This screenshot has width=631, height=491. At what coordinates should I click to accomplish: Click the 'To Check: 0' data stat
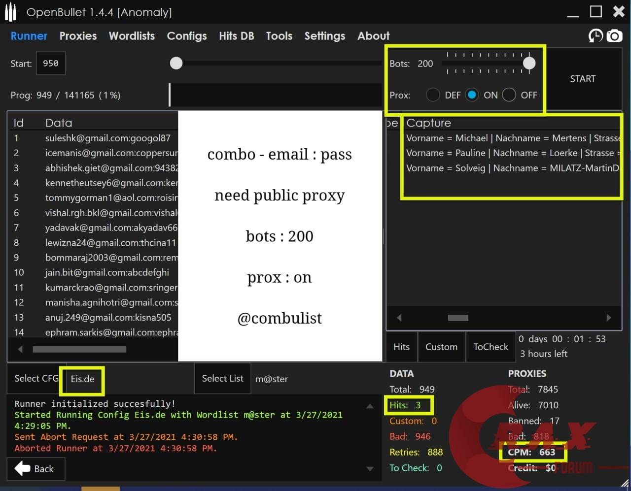[x=416, y=468]
